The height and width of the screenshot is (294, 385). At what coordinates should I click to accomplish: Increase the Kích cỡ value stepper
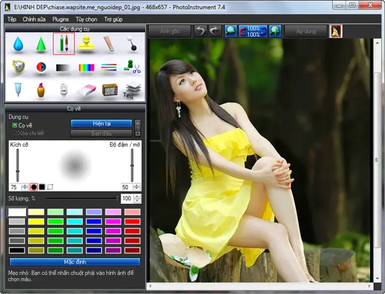(x=24, y=187)
